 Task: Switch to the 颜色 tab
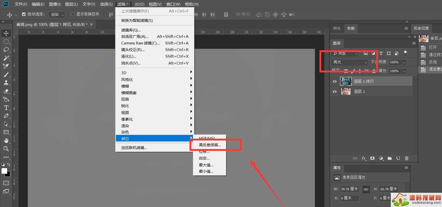[x=337, y=28]
